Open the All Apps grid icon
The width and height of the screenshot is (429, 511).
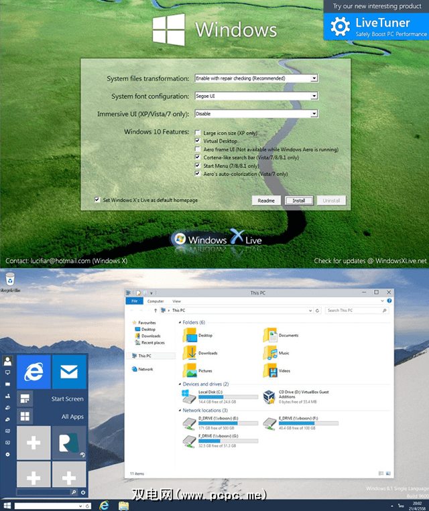(25, 416)
